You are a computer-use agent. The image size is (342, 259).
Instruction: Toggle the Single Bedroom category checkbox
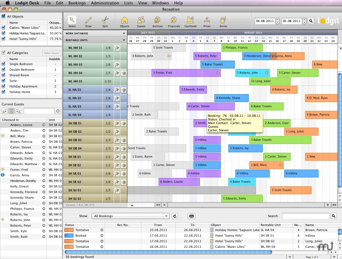point(3,64)
